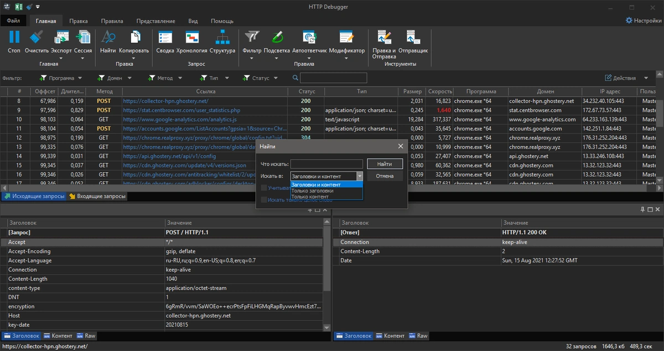Click the Стоп pause icon

click(x=14, y=37)
